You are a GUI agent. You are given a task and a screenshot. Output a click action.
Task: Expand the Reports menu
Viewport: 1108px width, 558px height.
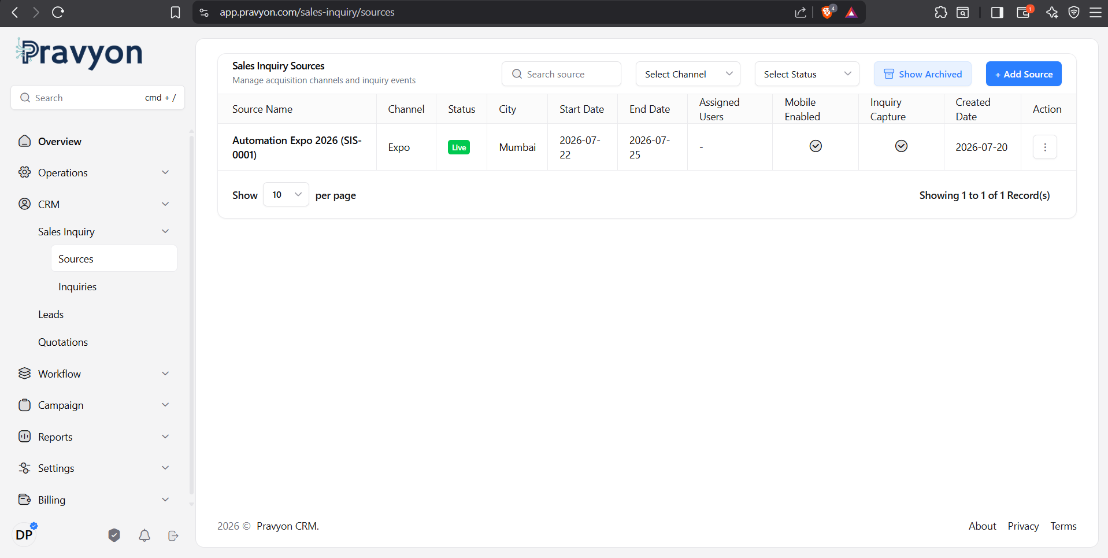[x=94, y=437]
